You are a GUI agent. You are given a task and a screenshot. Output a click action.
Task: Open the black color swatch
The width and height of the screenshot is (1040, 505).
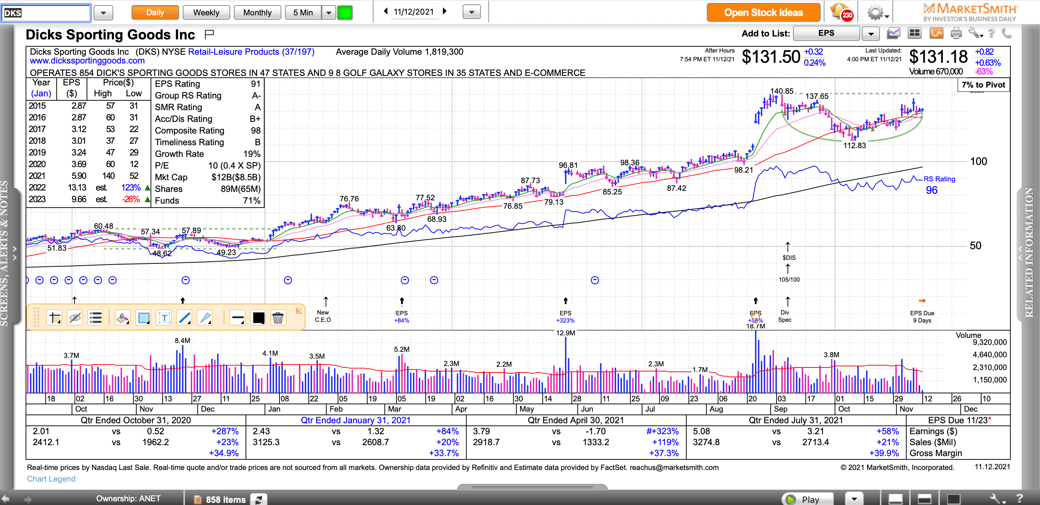pos(258,318)
